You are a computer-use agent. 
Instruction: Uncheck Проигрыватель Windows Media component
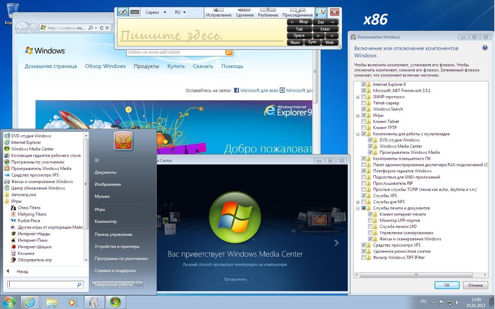pyautogui.click(x=370, y=152)
